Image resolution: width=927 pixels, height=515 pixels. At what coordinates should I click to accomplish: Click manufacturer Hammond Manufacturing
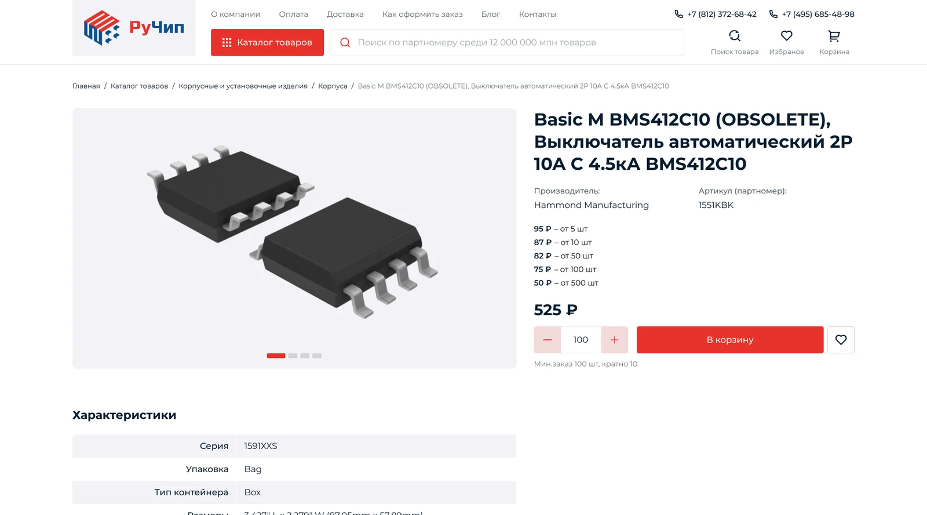pos(592,205)
